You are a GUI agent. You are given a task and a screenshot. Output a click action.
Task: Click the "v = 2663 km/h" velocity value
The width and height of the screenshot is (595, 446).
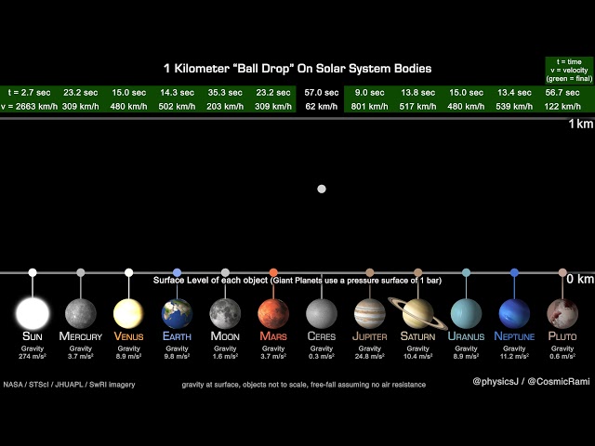coord(29,107)
